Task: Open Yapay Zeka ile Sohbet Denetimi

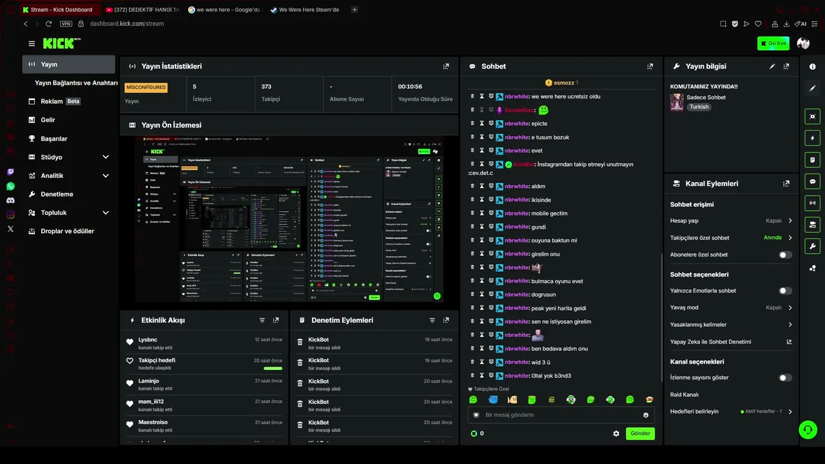Action: [x=731, y=342]
